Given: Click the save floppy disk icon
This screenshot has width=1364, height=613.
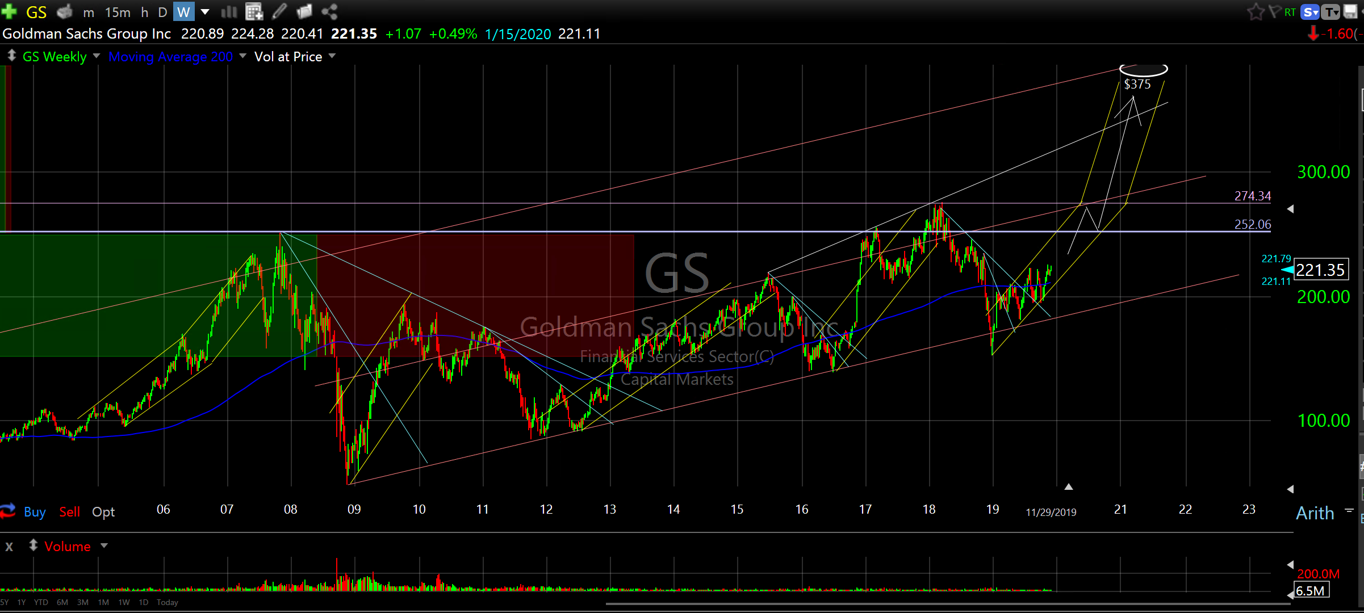Looking at the screenshot, I should coord(1350,11).
